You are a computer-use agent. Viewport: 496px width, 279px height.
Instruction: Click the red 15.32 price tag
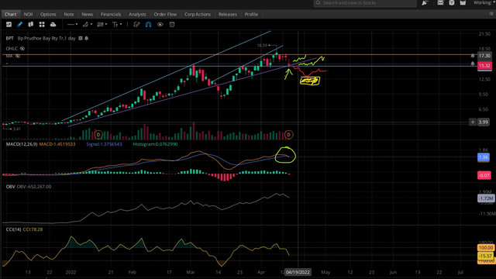coord(484,65)
